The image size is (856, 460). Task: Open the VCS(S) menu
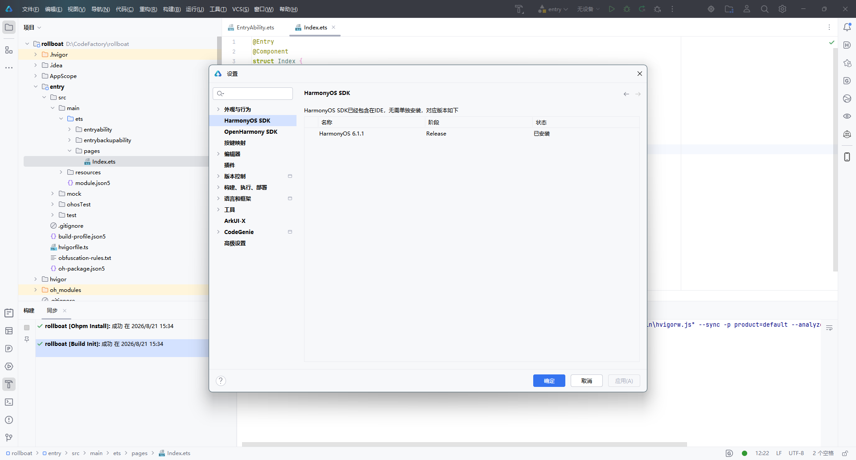coord(241,9)
